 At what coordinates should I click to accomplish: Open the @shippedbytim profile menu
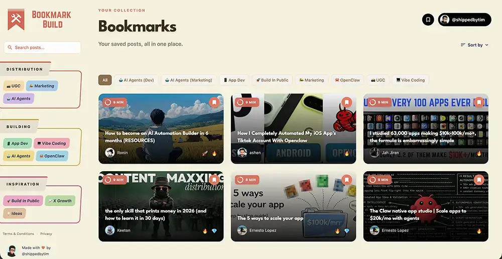click(464, 20)
